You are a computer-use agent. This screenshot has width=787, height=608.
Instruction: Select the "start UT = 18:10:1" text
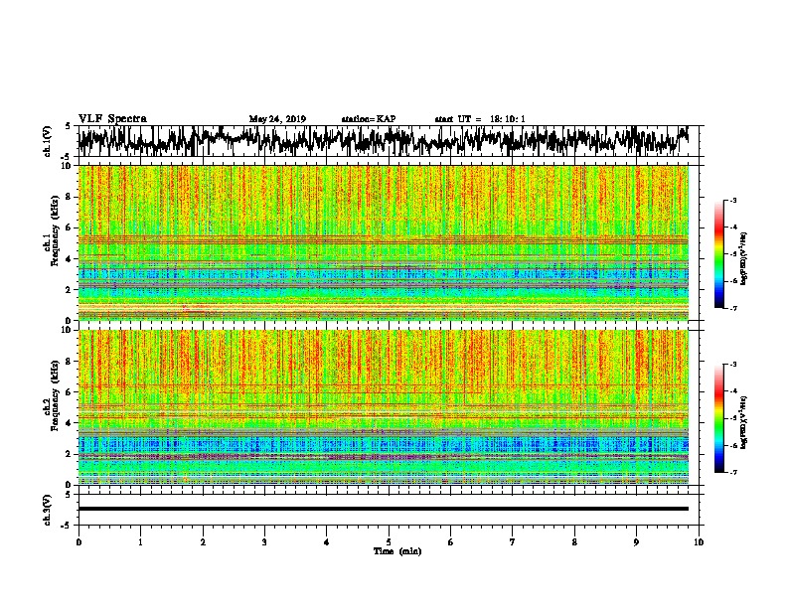(480, 119)
